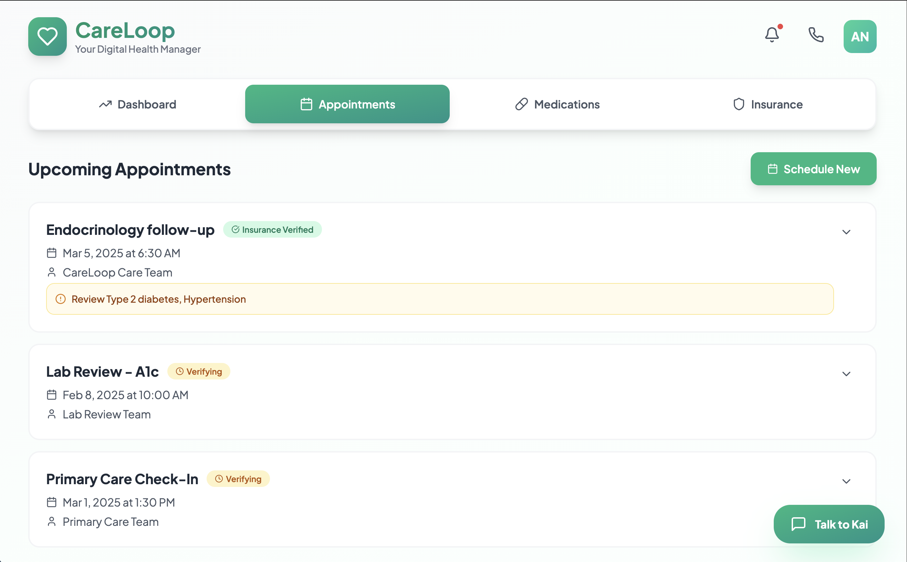Expand the Lab Review - A1c card
This screenshot has height=562, width=907.
[x=846, y=374]
